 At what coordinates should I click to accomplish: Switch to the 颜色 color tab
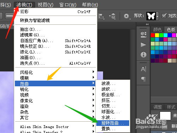pyautogui.click(x=158, y=30)
